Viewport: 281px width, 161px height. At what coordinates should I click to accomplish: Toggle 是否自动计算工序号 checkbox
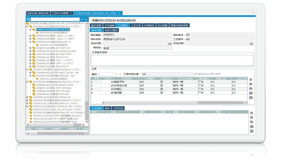[x=196, y=74]
